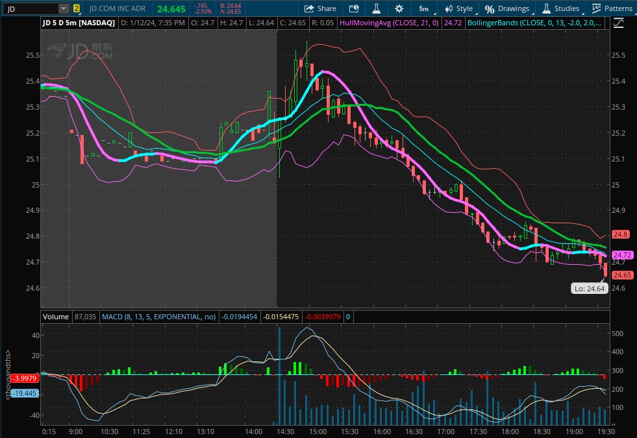Click the candlestick Style icon
The height and width of the screenshot is (438, 637).
(449, 8)
